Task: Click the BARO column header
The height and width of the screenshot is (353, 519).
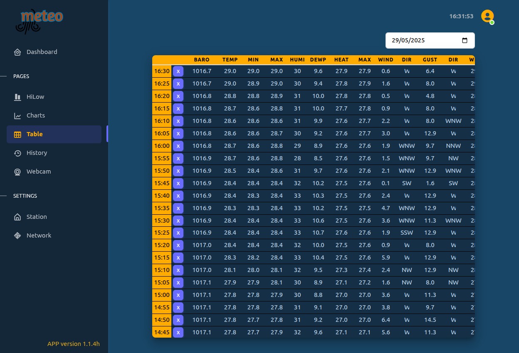Action: tap(202, 60)
